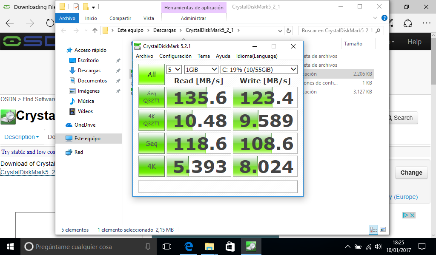
Task: Select OneDrive in navigation pane
Action: point(85,125)
